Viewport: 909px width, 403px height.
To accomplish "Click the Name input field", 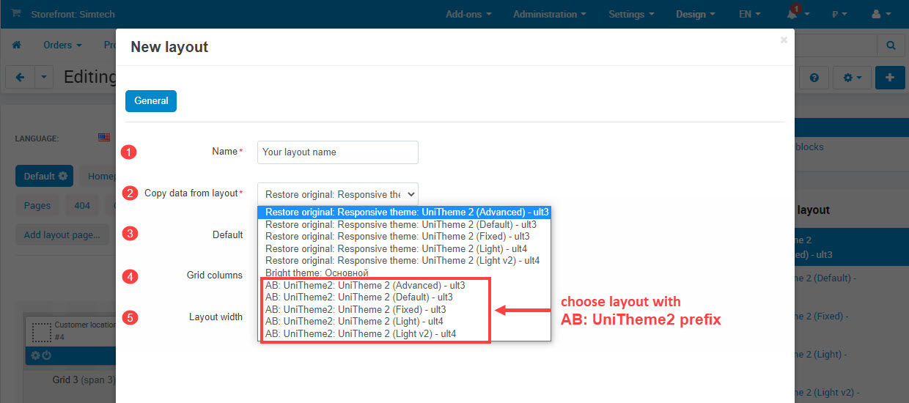I will [x=338, y=152].
